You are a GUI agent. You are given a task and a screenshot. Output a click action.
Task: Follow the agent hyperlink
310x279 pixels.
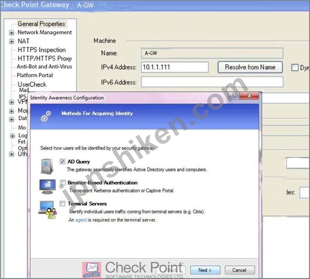(81, 220)
